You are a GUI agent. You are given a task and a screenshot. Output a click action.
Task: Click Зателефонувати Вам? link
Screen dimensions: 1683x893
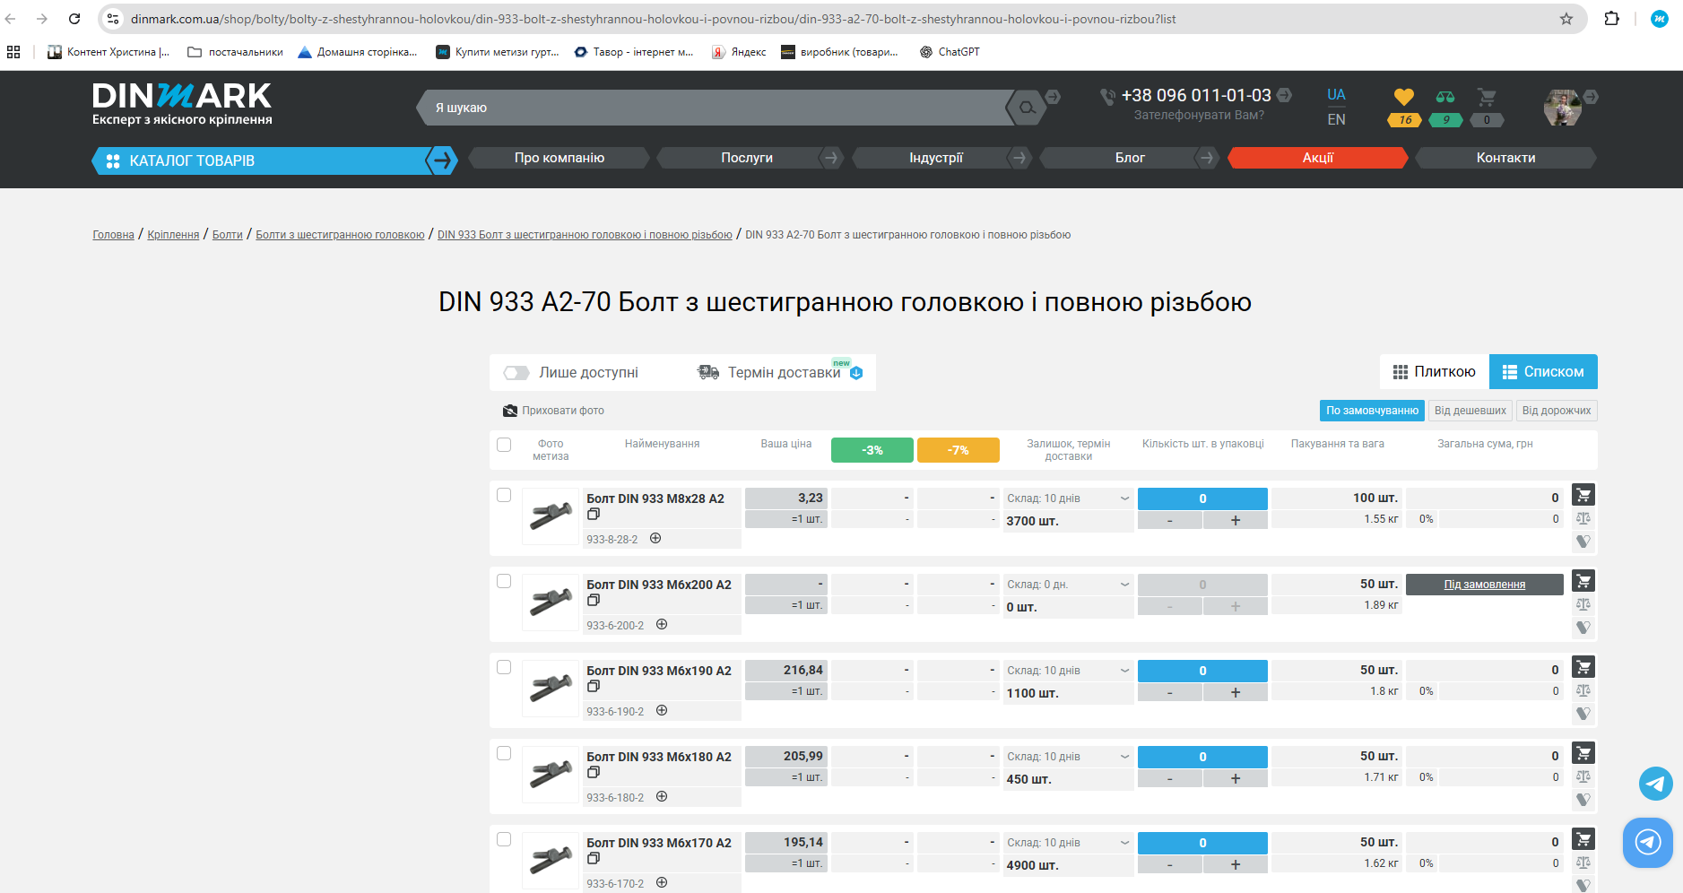click(x=1199, y=115)
